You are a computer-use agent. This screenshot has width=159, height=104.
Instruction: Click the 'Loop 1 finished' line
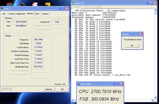point(93,22)
